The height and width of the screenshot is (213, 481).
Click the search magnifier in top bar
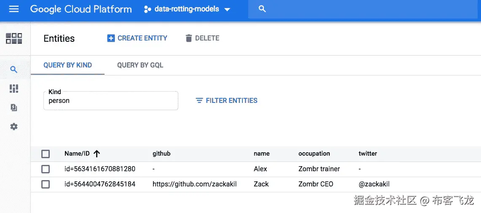262,9
